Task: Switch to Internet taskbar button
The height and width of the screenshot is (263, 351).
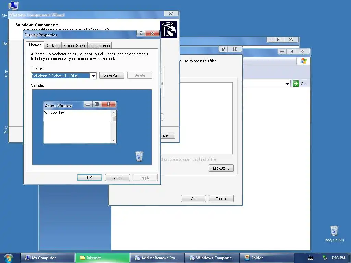Action: point(102,258)
